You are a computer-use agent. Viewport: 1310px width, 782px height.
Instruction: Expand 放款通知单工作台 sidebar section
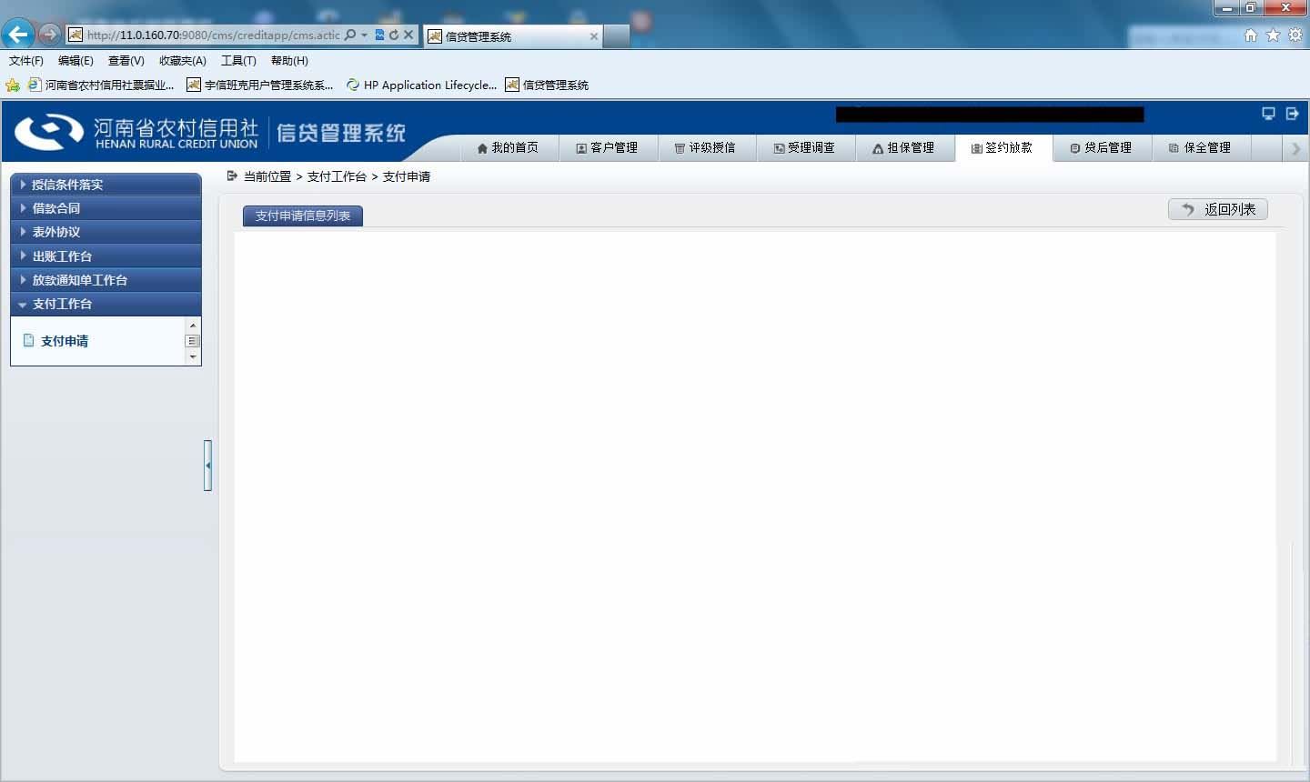click(x=106, y=280)
